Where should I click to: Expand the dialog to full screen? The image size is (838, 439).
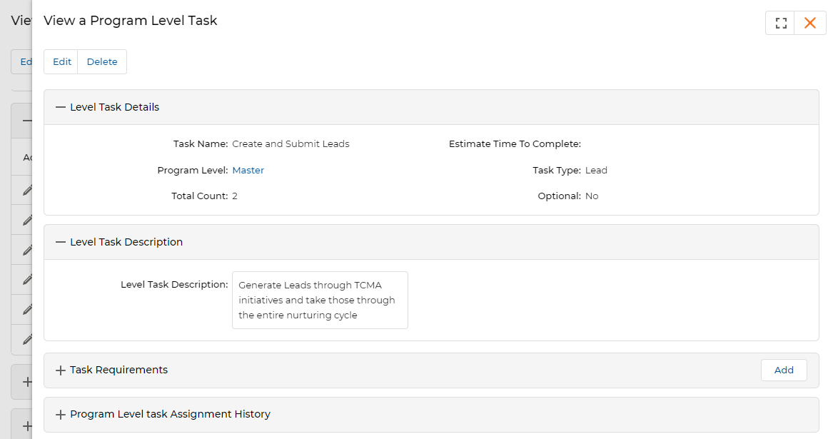point(780,23)
